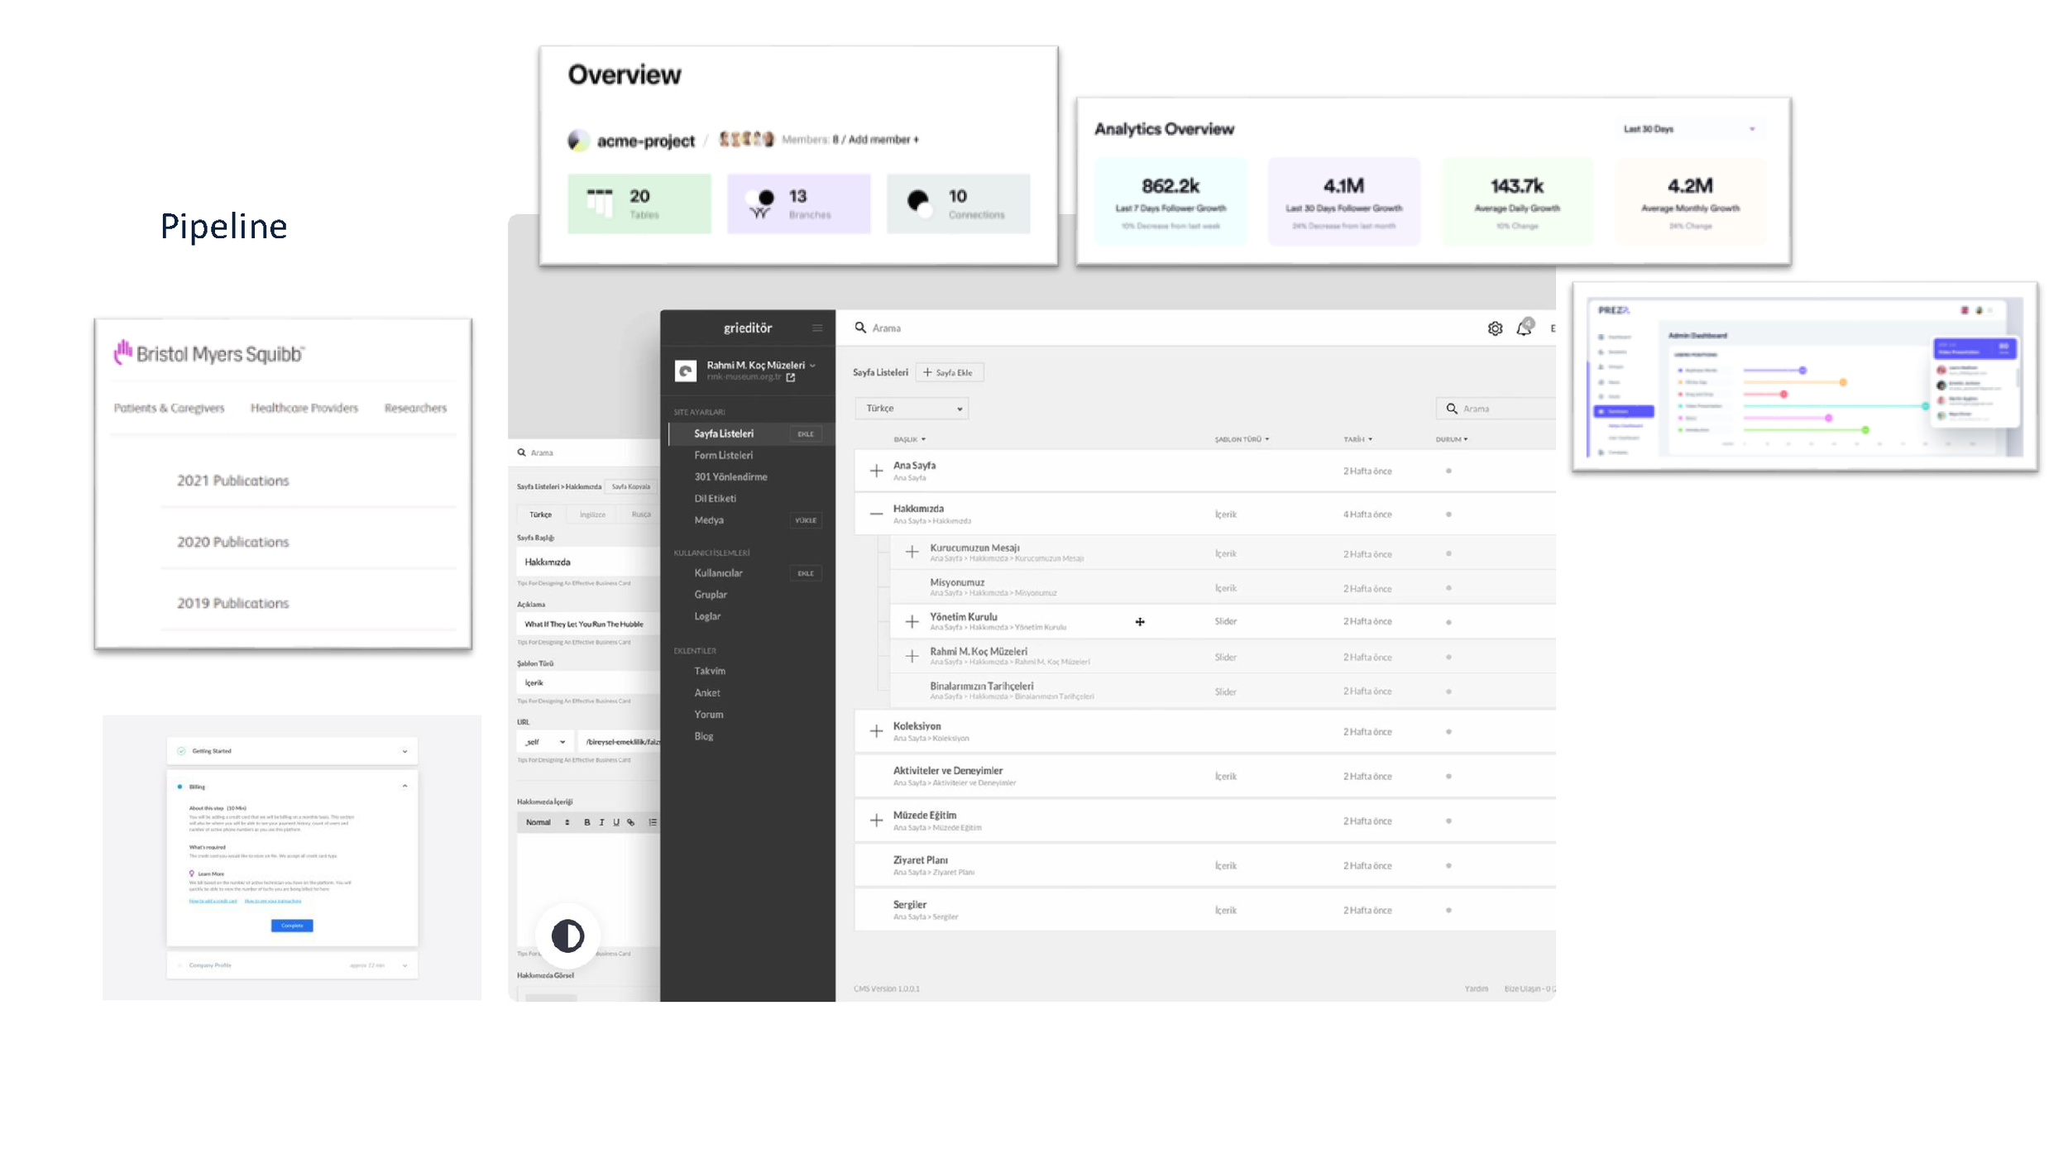Expand the Koleksiyon page row
This screenshot has width=2068, height=1163.
(x=876, y=731)
